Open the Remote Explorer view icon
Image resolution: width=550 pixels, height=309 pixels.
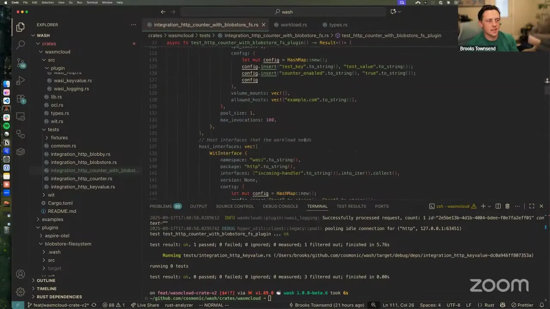tap(20, 117)
